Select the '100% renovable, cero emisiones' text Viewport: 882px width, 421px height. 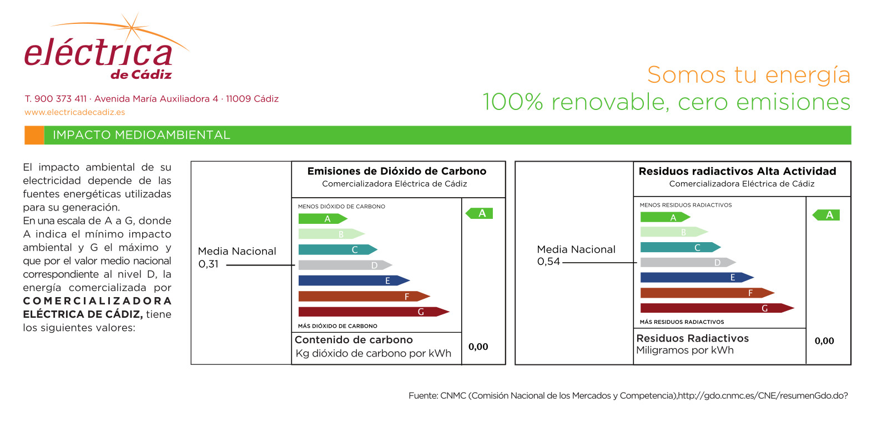[x=667, y=102]
